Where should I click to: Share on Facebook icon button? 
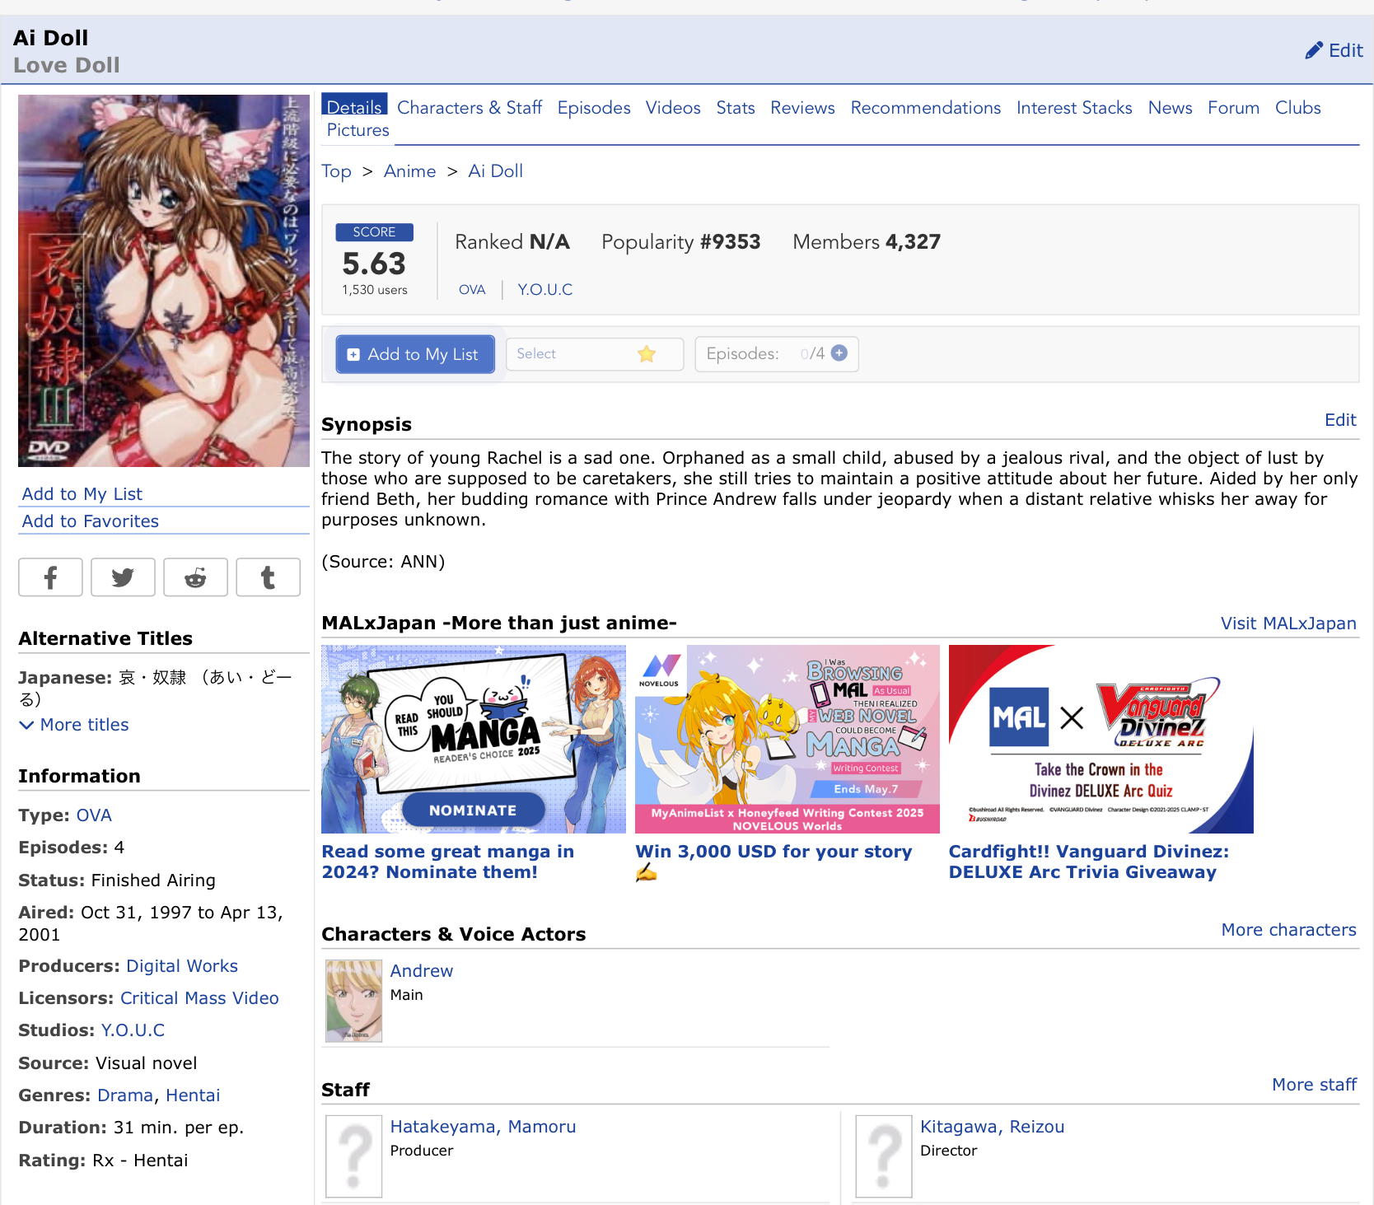(x=50, y=577)
